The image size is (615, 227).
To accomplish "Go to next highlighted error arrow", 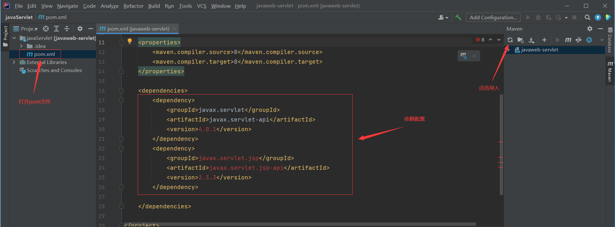I will [499, 40].
